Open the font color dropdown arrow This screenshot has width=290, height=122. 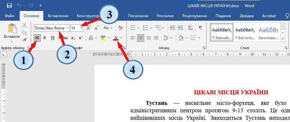[x=122, y=38]
